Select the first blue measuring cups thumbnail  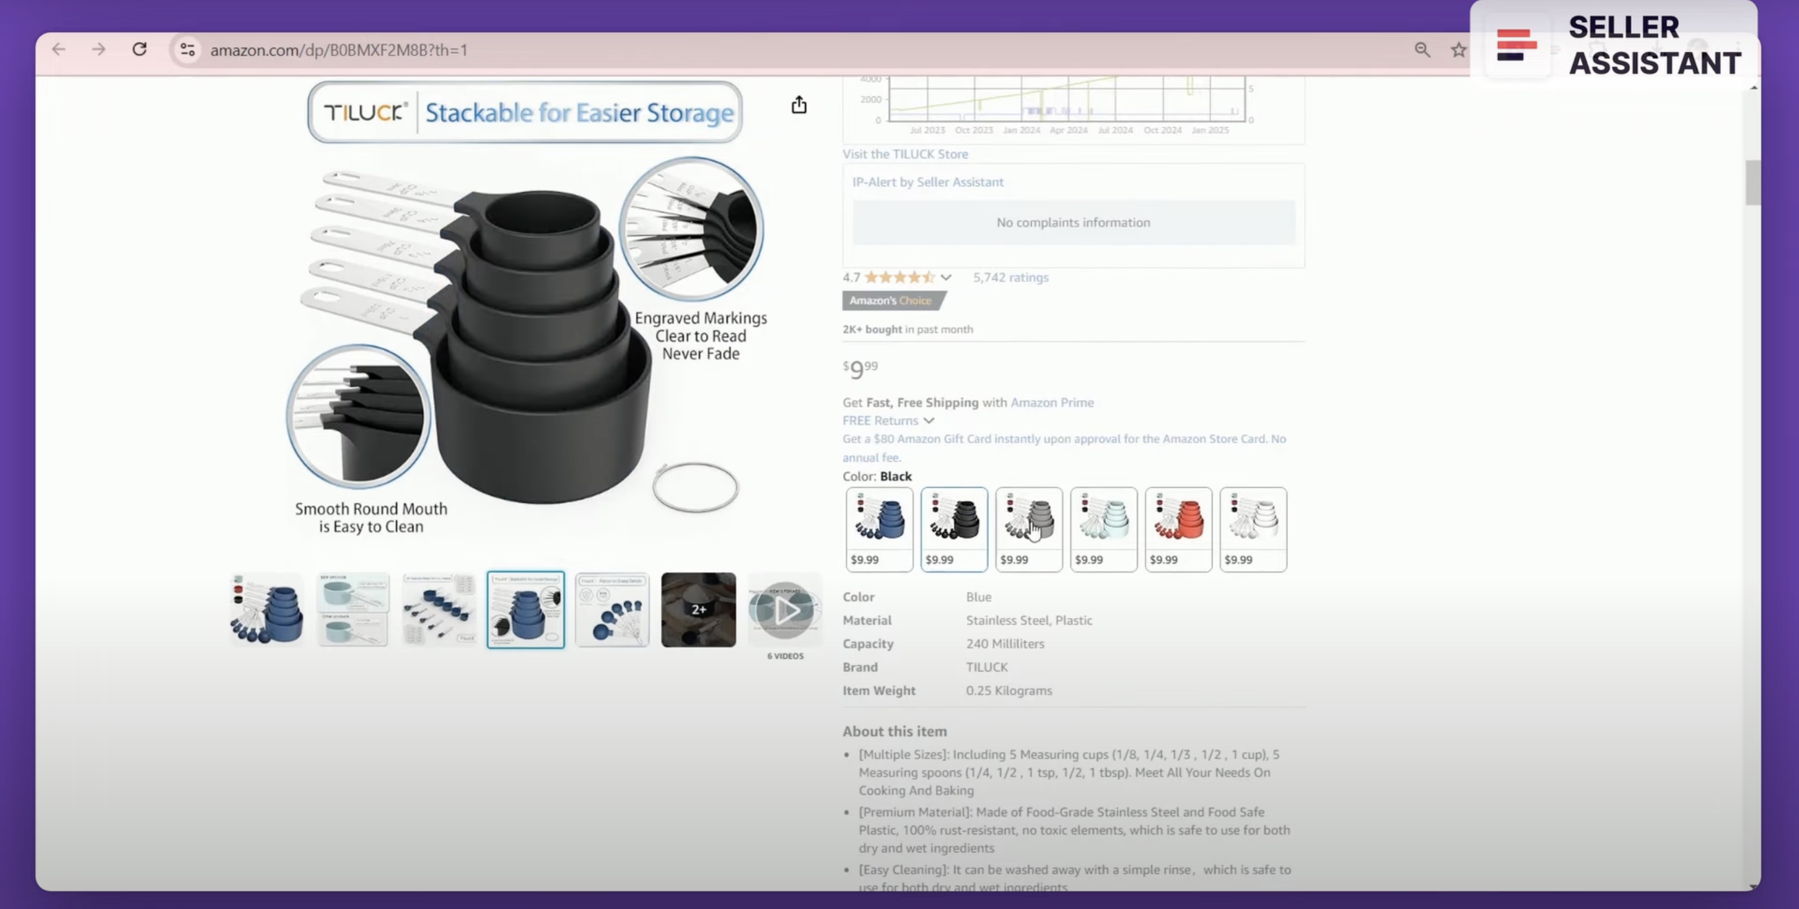pyautogui.click(x=267, y=610)
